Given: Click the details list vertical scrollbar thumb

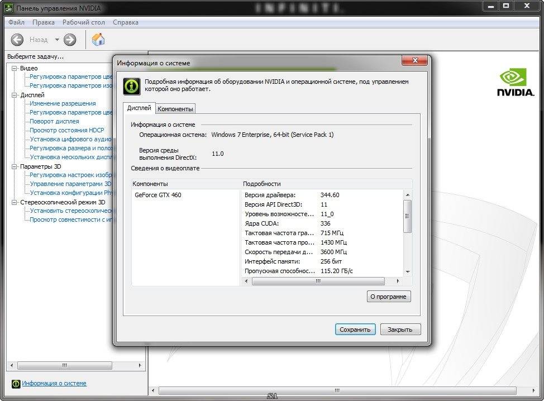Looking at the screenshot, I should (408, 216).
